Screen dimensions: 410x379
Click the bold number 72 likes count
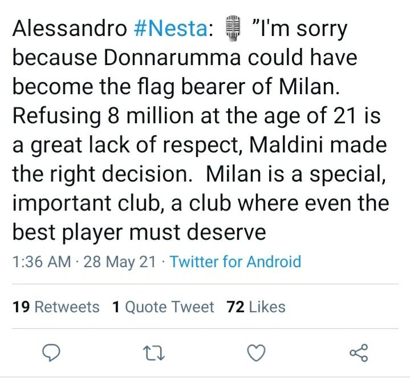tap(236, 307)
